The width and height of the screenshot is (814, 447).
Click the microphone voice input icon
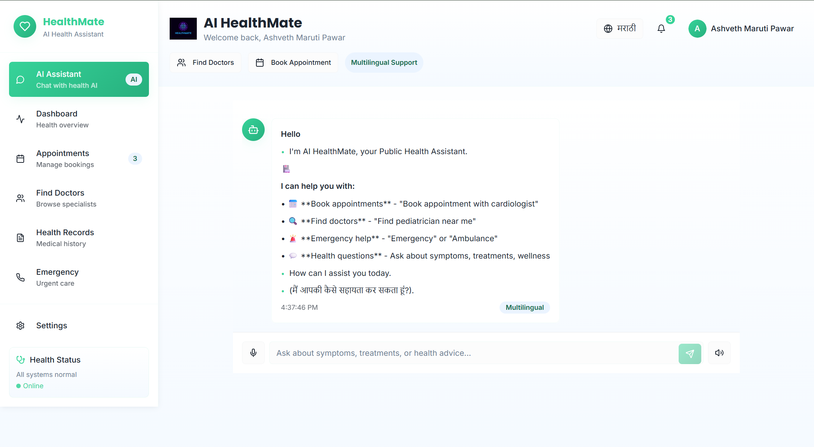point(253,353)
